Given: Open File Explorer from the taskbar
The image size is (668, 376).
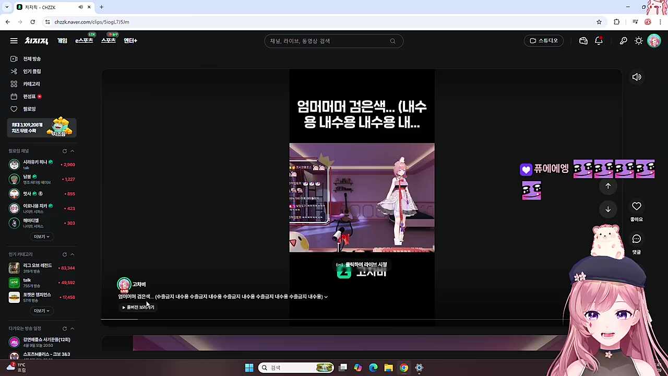Looking at the screenshot, I should click(x=388, y=368).
